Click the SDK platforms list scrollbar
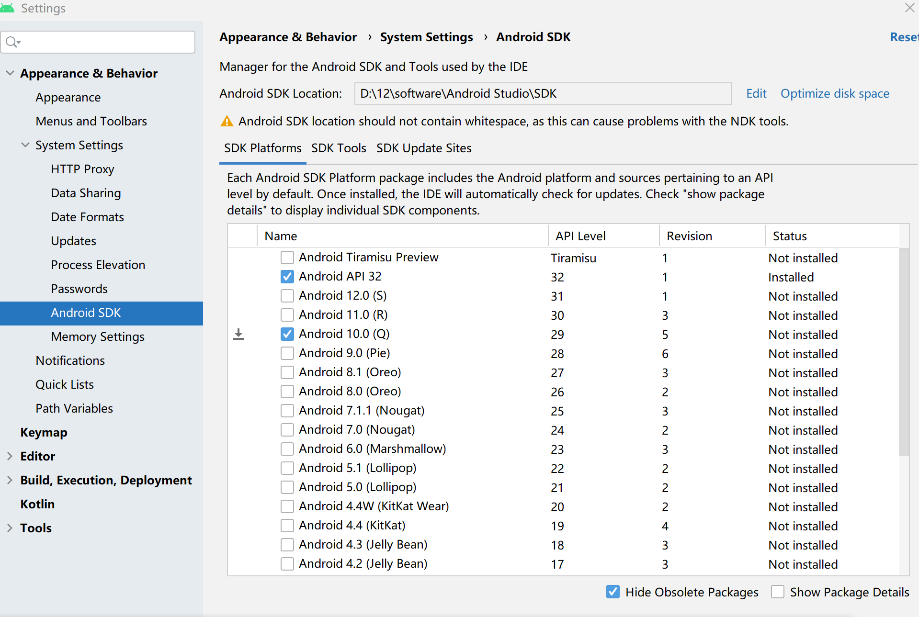The image size is (919, 617). (904, 352)
